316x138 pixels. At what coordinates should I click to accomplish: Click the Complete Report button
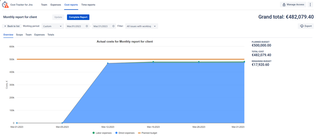78,17
